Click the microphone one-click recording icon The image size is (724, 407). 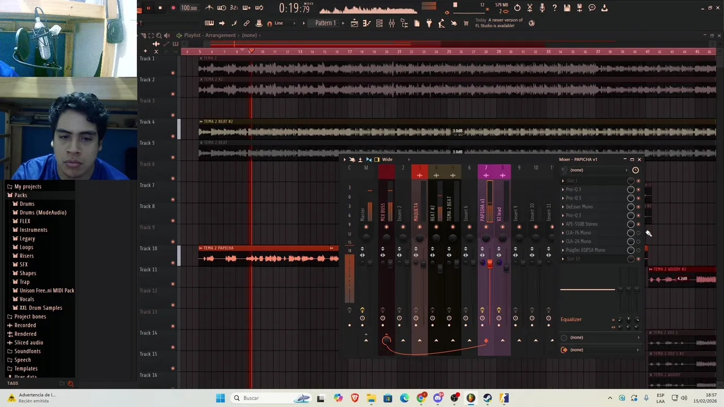(542, 8)
